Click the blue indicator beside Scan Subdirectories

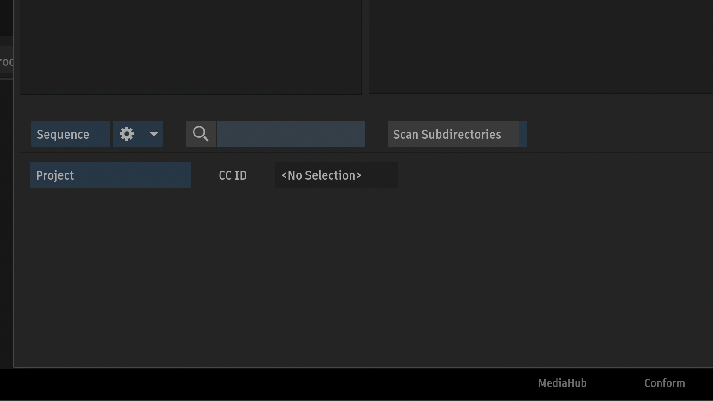click(x=523, y=134)
